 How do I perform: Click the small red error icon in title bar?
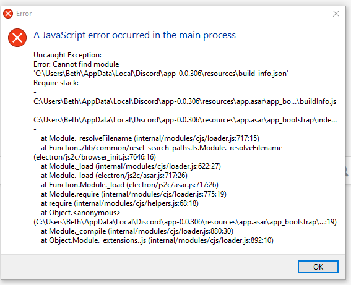[8, 14]
